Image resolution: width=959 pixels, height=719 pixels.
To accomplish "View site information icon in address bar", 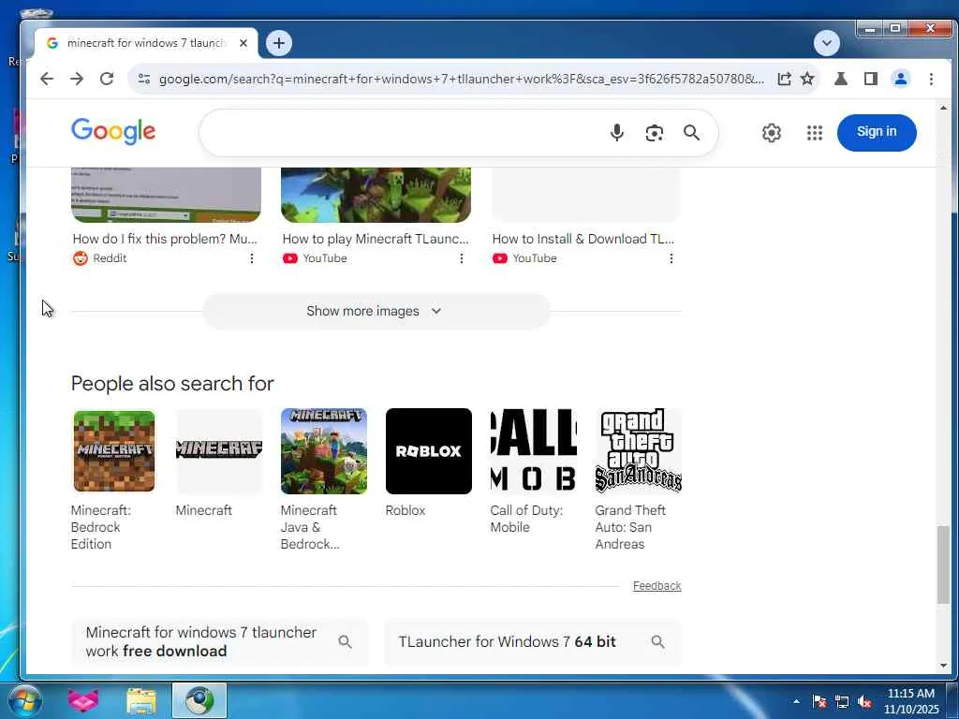I will coord(143,79).
